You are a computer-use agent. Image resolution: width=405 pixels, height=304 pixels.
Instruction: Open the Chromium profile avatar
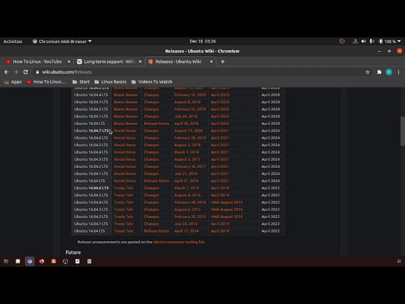click(x=389, y=72)
